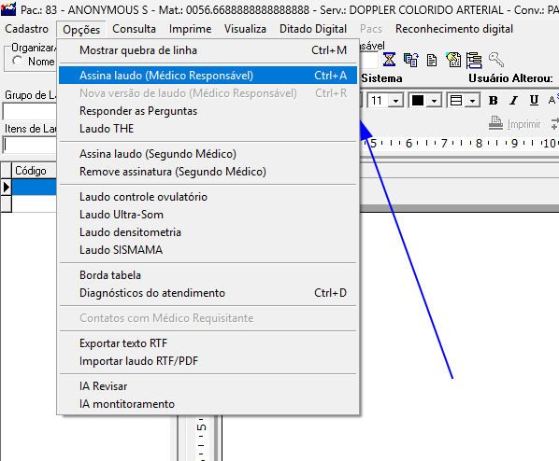Toggle Underline text formatting
Image resolution: width=559 pixels, height=461 pixels.
[x=534, y=101]
